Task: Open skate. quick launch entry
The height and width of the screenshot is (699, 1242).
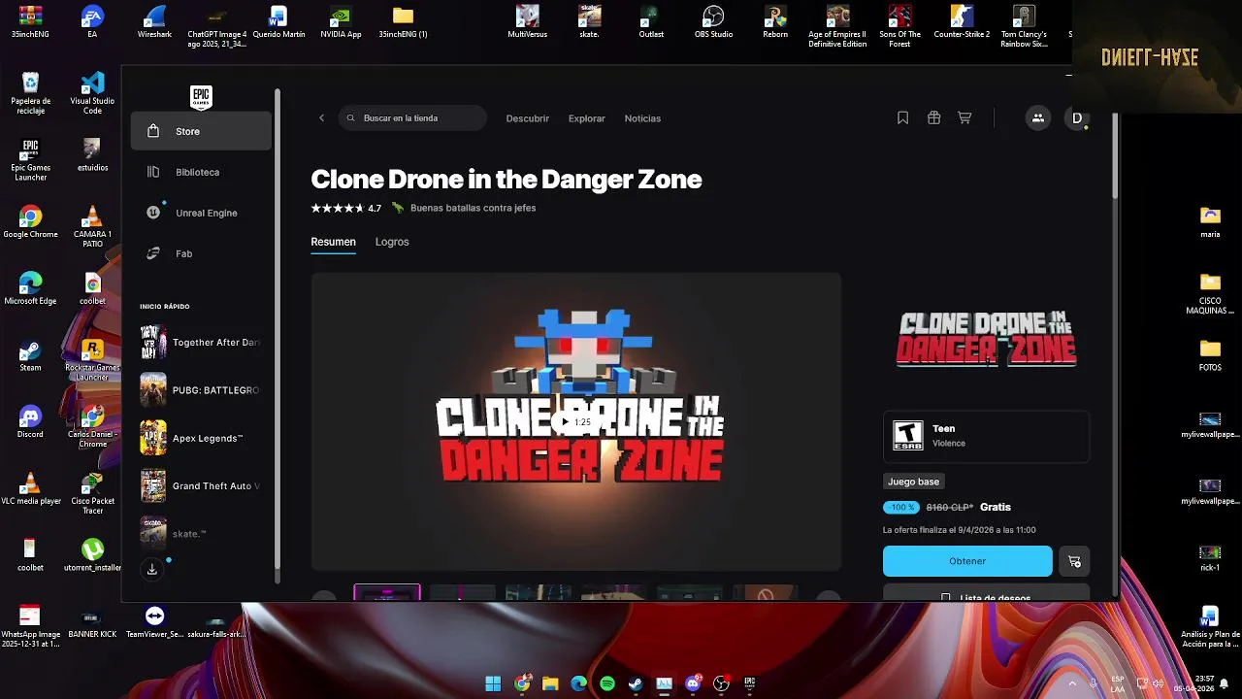Action: coord(201,533)
